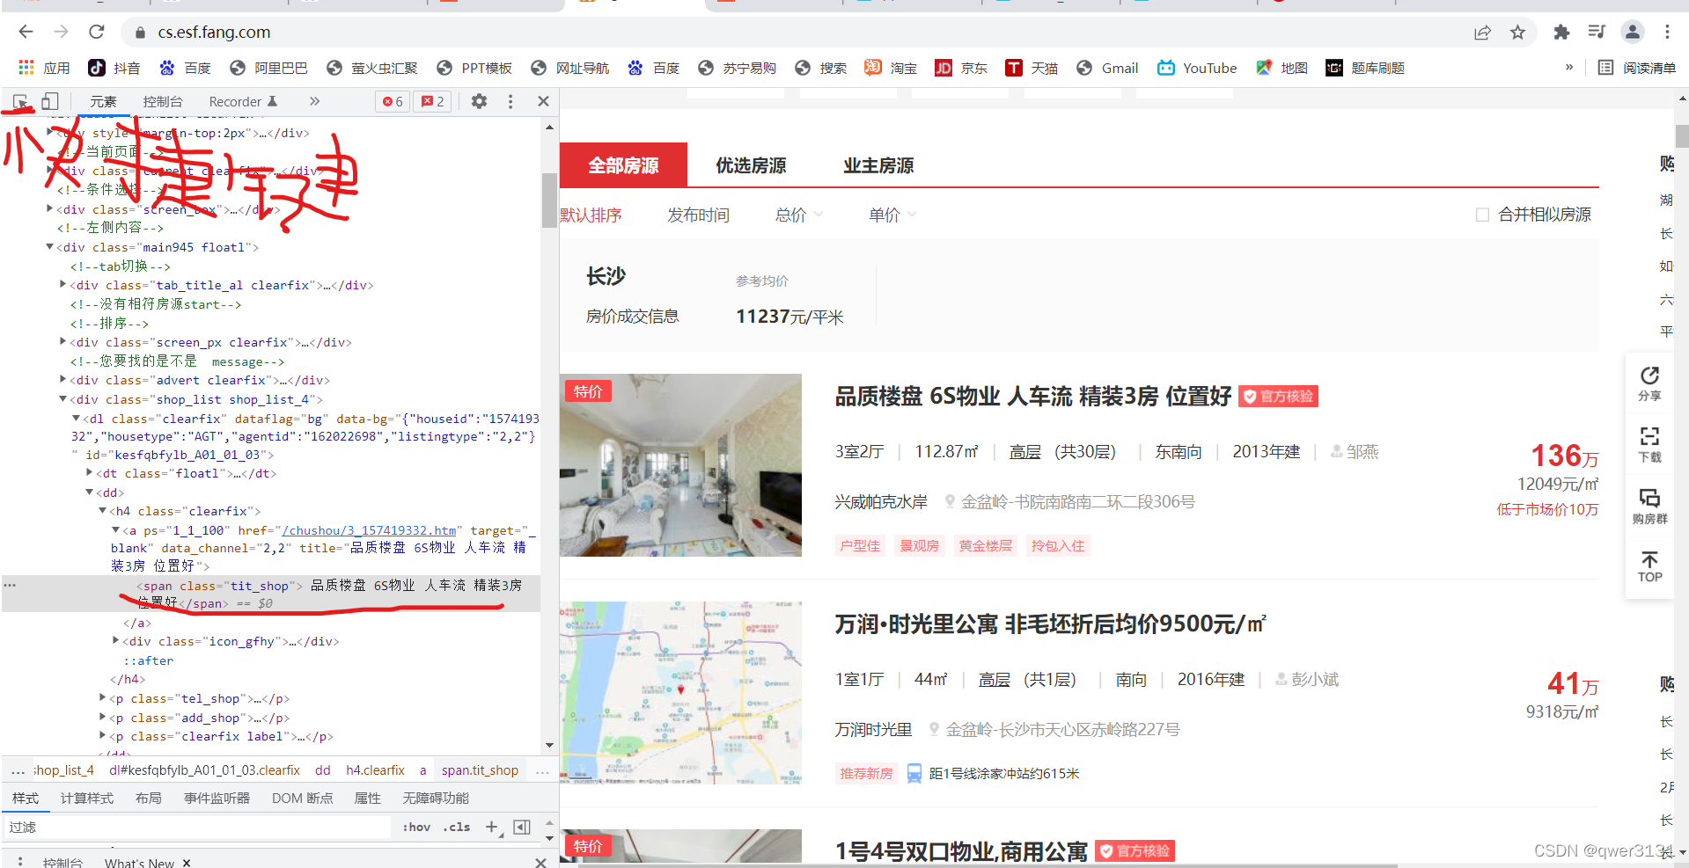Switch to 控制台 Console tab
The height and width of the screenshot is (868, 1689).
point(163,101)
